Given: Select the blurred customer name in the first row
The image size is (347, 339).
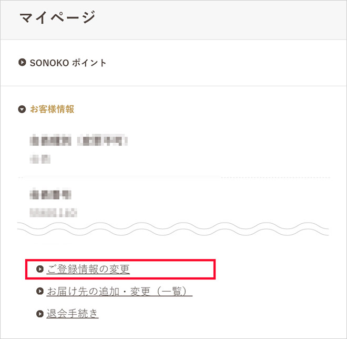Looking at the screenshot, I should point(50,140).
